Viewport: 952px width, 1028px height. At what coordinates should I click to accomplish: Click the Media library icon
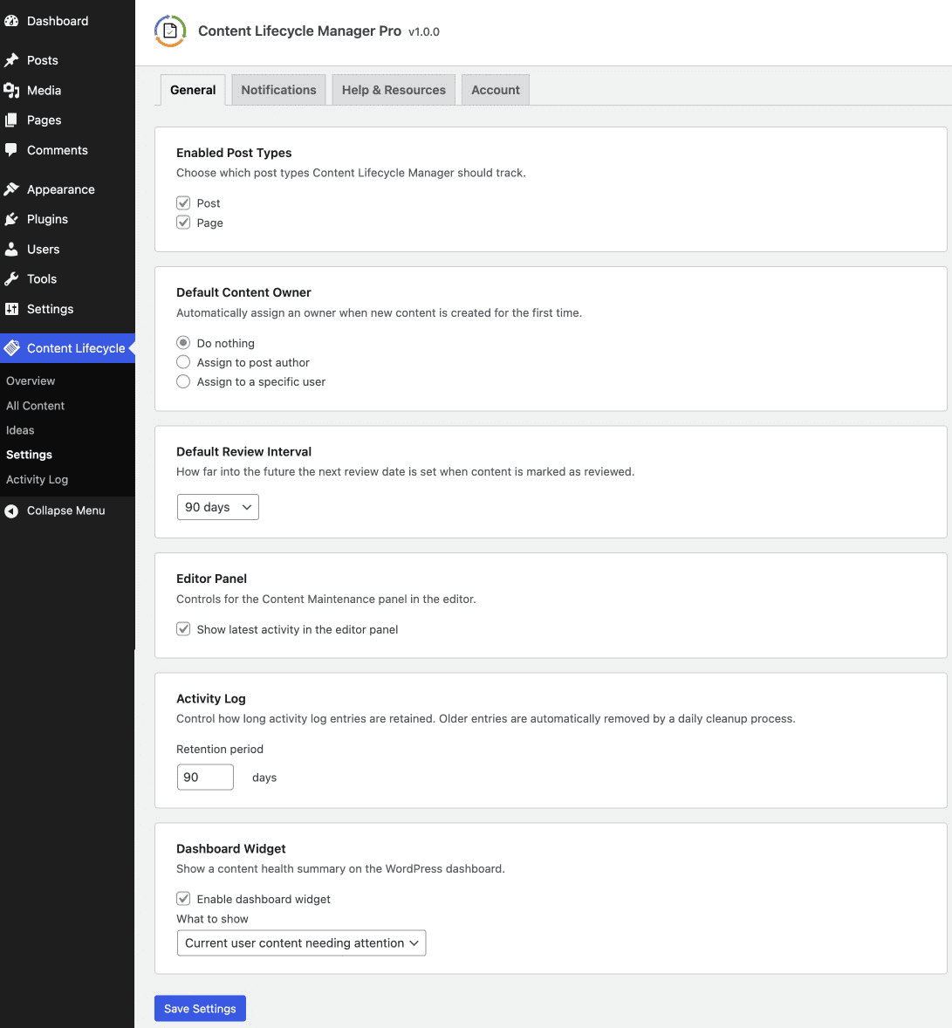click(11, 91)
